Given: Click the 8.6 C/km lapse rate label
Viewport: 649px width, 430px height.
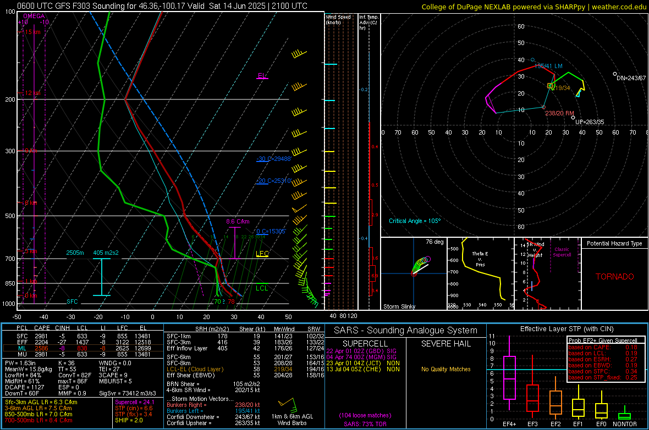Looking at the screenshot, I should tap(238, 221).
